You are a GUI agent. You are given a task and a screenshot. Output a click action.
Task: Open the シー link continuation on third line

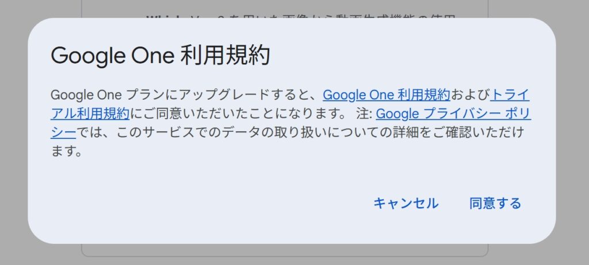[x=63, y=132]
